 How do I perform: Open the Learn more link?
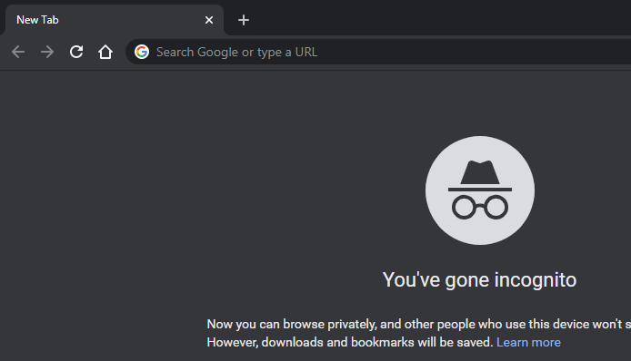528,342
